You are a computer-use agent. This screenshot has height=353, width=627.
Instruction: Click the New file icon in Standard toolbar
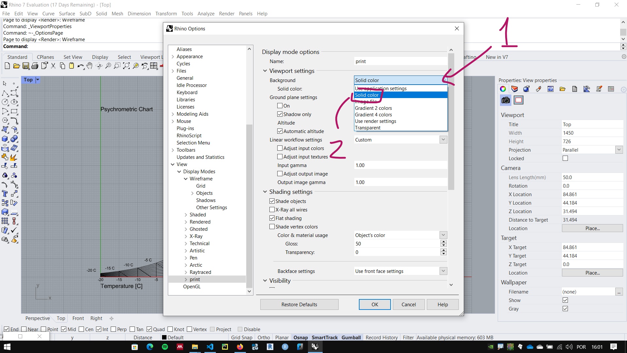[7, 66]
